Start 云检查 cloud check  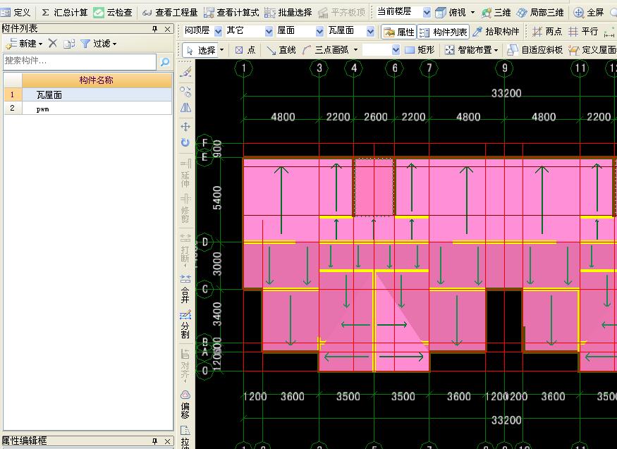(x=114, y=13)
